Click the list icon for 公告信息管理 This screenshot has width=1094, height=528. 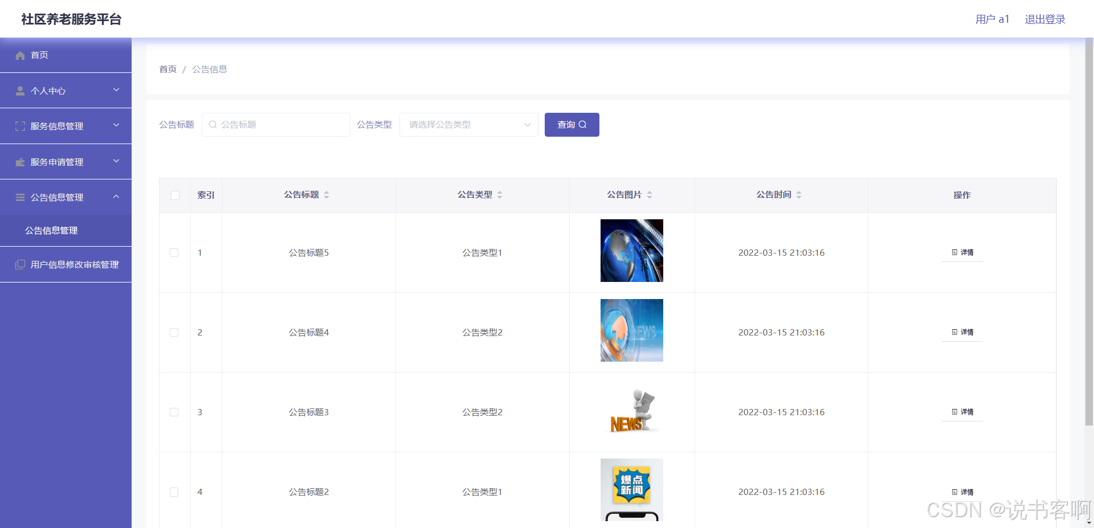20,197
